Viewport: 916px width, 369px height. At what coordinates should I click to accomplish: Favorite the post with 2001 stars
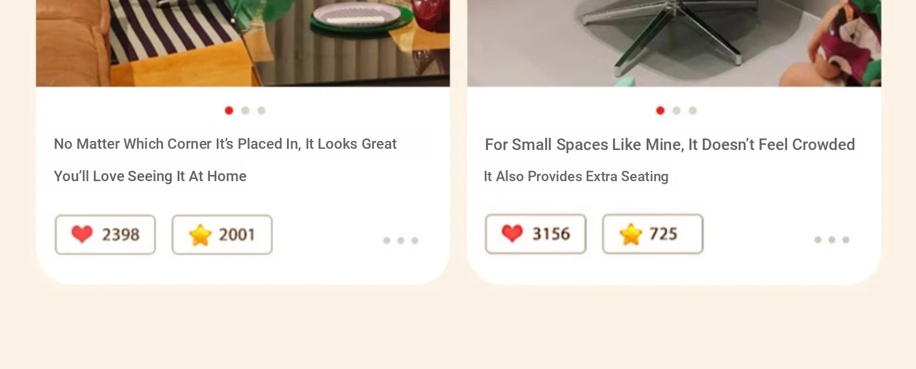222,235
